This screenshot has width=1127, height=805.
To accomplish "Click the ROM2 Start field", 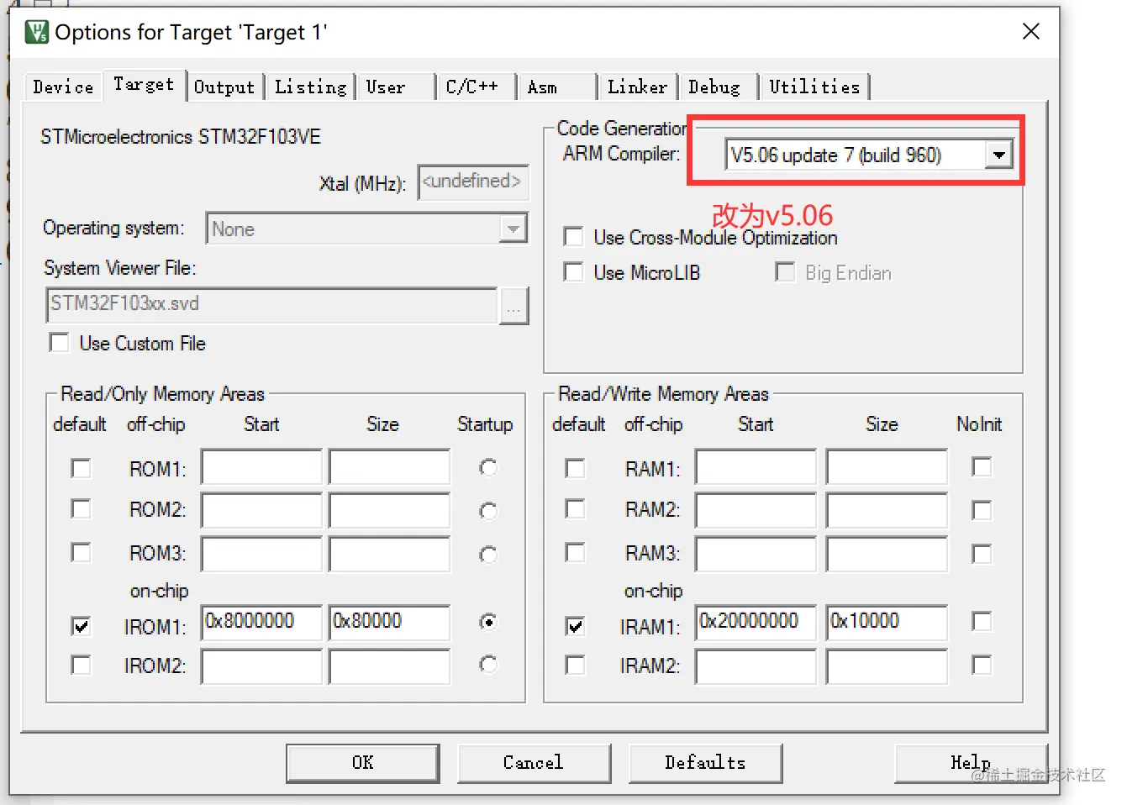I will (x=261, y=511).
